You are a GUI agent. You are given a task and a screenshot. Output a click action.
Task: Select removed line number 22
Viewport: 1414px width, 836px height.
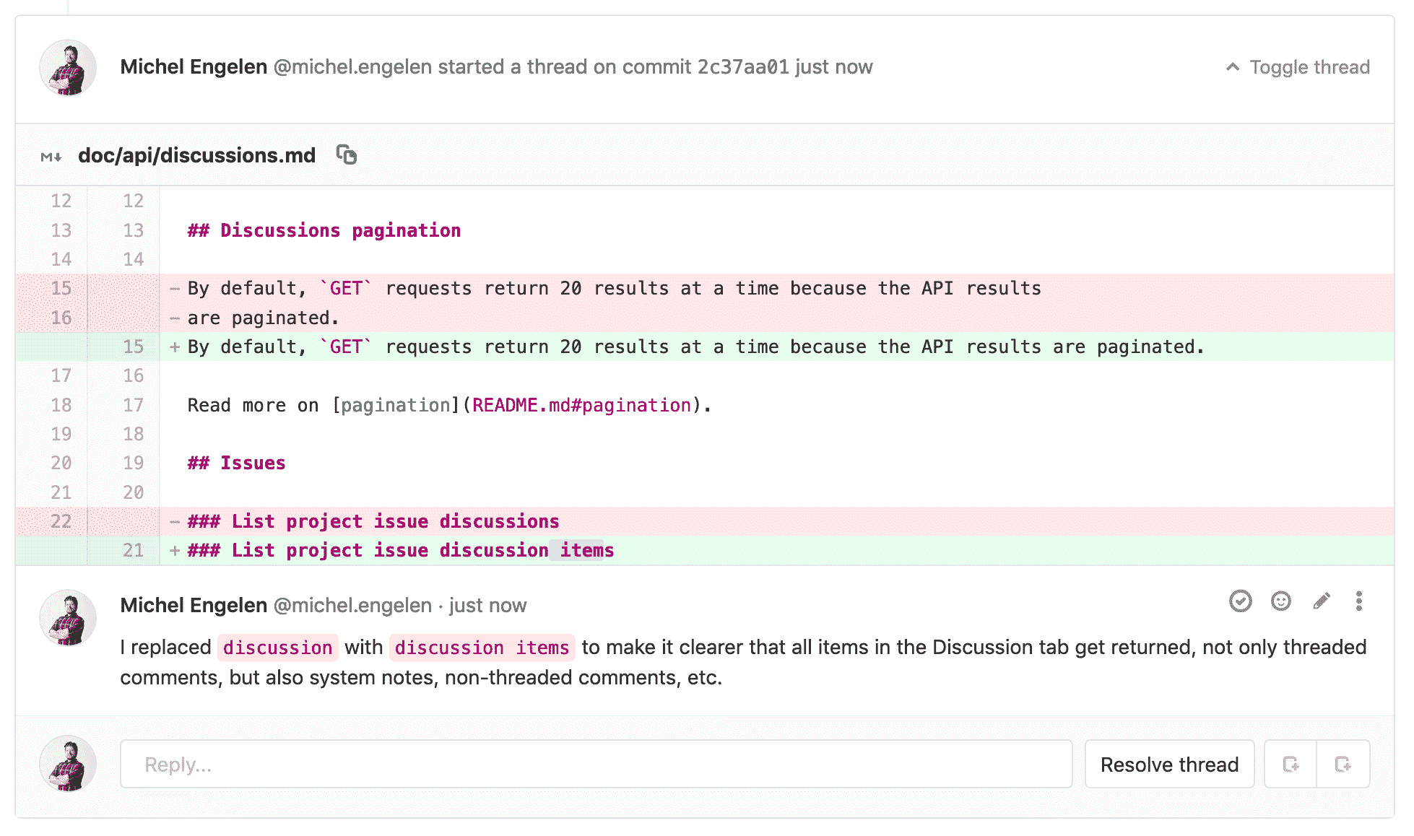(61, 521)
